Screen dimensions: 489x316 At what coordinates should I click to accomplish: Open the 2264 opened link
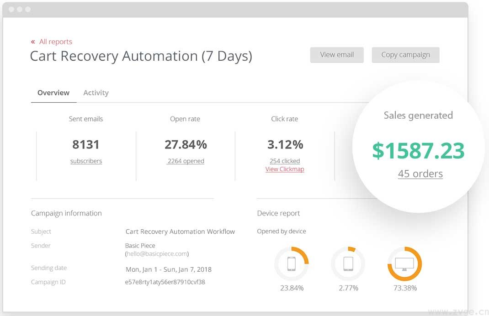click(x=186, y=161)
